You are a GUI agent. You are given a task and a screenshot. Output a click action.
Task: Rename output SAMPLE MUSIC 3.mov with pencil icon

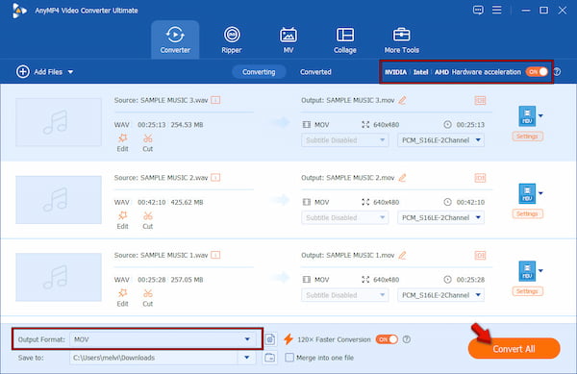coord(402,100)
